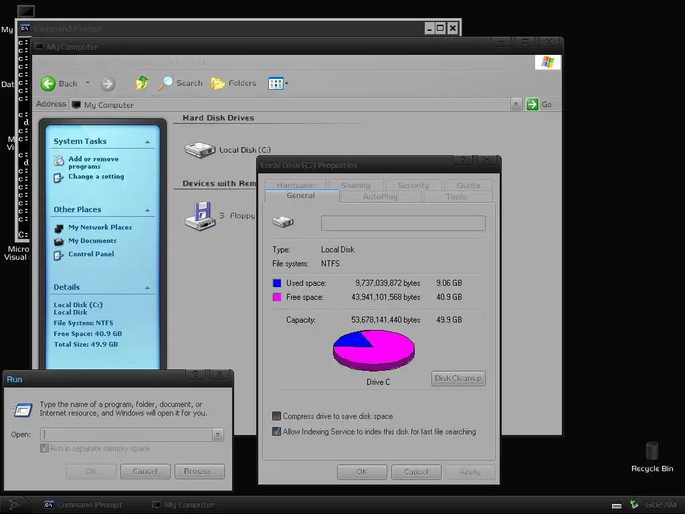685x514 pixels.
Task: Select the 3½ Floppy drive icon
Action: coord(200,216)
